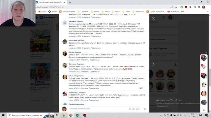The width and height of the screenshot is (211, 118).
Task: Share the comment posted today at 10:30
Action: [96, 48]
